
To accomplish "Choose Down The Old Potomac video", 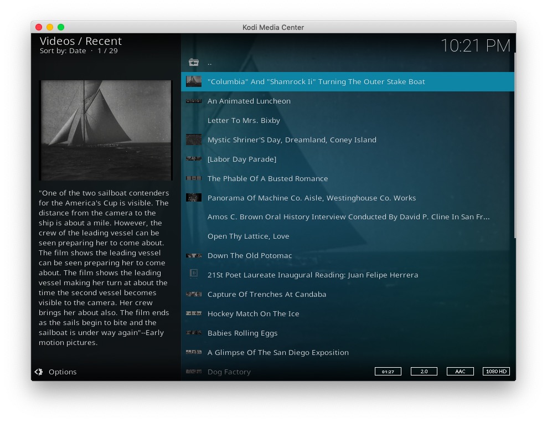I will coord(249,256).
